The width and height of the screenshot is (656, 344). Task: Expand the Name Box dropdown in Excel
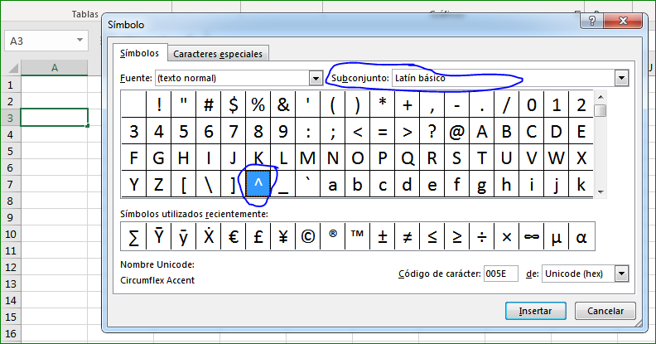pyautogui.click(x=80, y=40)
